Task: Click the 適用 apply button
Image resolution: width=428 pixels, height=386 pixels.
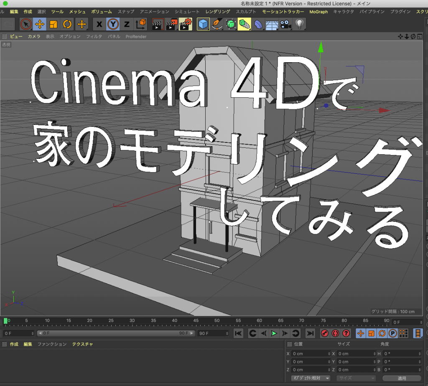Action: tap(402, 378)
